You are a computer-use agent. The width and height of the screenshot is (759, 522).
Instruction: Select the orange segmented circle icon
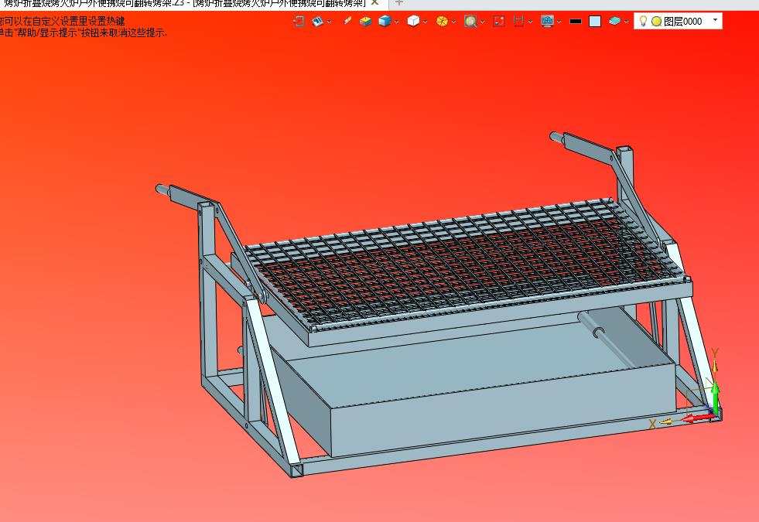(442, 22)
